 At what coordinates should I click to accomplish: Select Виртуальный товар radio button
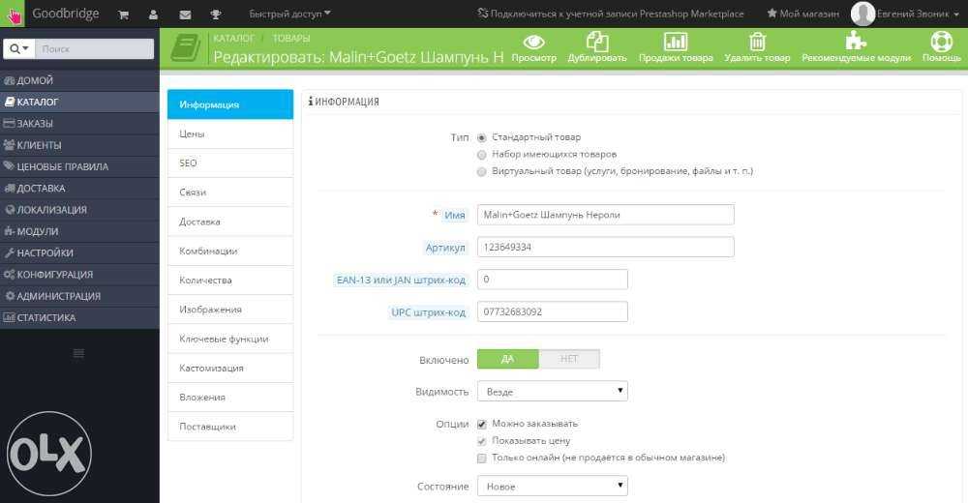(481, 171)
